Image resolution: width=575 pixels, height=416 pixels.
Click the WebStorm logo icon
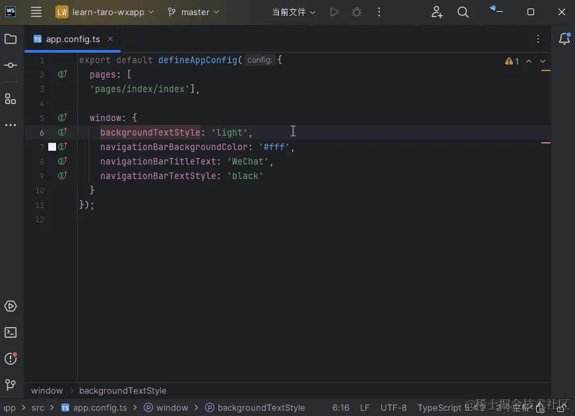click(11, 12)
